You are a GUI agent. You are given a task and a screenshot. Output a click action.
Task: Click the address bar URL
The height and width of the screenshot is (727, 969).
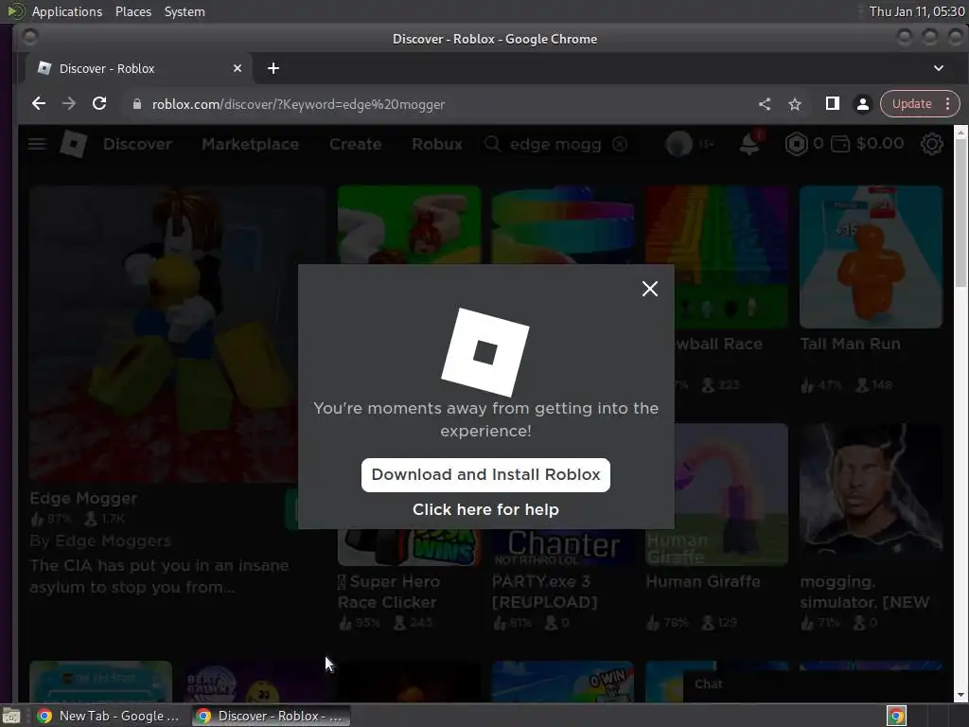pos(298,104)
